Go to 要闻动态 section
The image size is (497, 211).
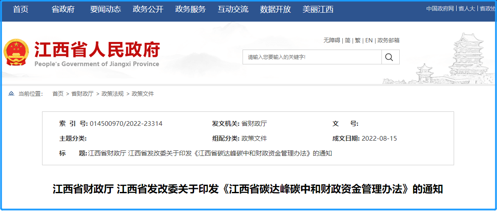105,9
